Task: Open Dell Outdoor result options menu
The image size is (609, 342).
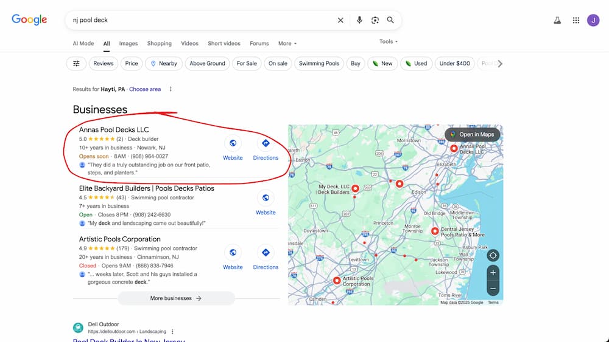Action: [x=172, y=332]
